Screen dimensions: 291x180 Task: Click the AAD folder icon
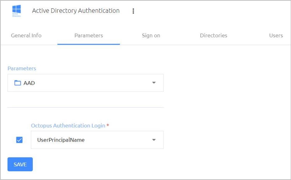(x=17, y=83)
